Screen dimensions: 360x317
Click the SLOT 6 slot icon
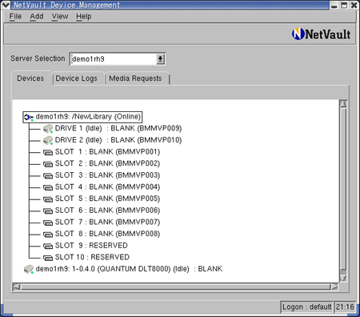[48, 211]
